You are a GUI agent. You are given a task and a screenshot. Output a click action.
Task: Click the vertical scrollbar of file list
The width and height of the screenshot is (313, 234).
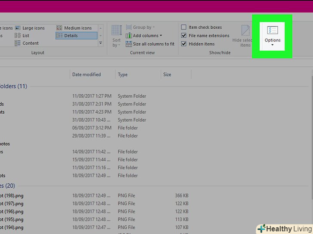[x=312, y=137]
